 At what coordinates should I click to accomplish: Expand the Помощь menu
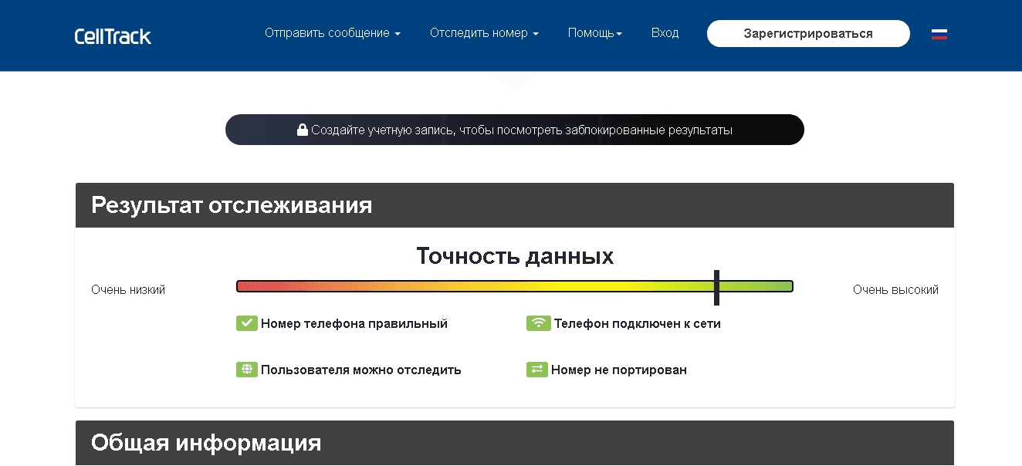pyautogui.click(x=594, y=33)
